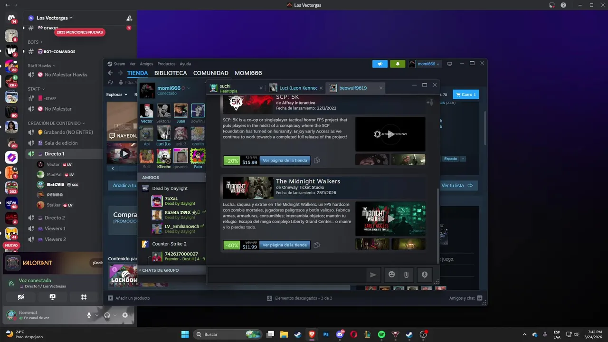The height and width of the screenshot is (342, 608).
Task: Switch to Luci (Leon Kennedy) chat tab
Action: (296, 88)
